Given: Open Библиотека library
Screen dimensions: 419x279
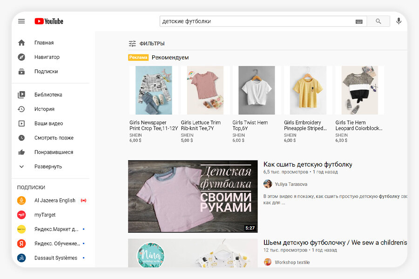Looking at the screenshot, I should point(48,95).
